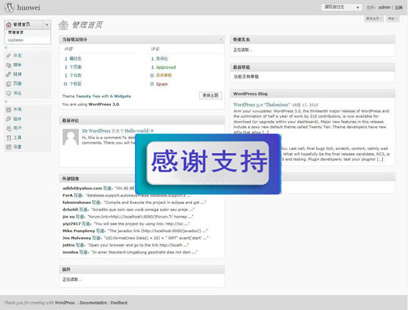Click the huowei site title
Viewport: 408px width, 310px height.
pos(29,8)
